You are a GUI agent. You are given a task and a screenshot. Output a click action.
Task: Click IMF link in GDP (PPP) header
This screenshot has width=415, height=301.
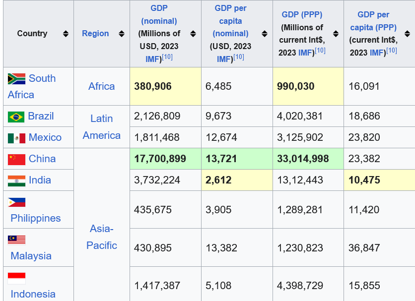click(305, 53)
